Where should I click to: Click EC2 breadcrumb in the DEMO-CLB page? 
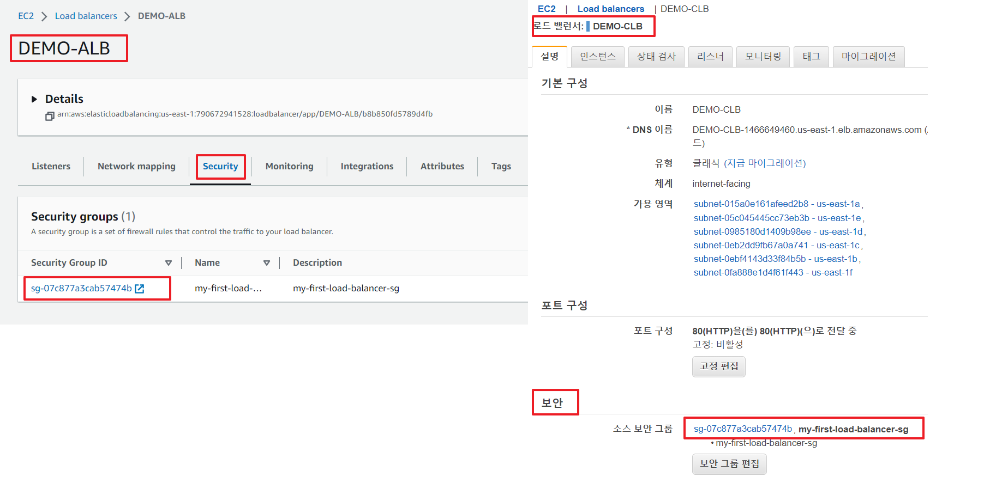point(547,9)
